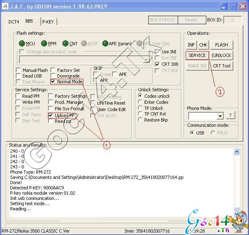This screenshot has height=235, width=249.
Task: Click the FLASH button
Action: pos(221,45)
